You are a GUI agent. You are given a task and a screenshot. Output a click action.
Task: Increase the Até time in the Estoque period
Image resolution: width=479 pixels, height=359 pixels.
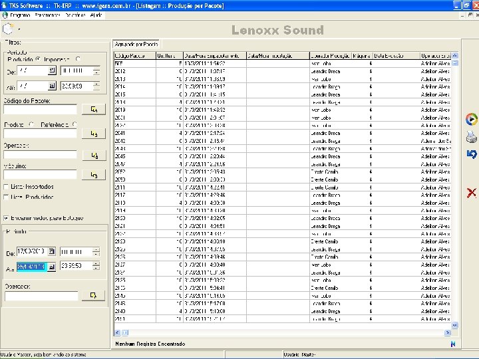click(x=96, y=264)
